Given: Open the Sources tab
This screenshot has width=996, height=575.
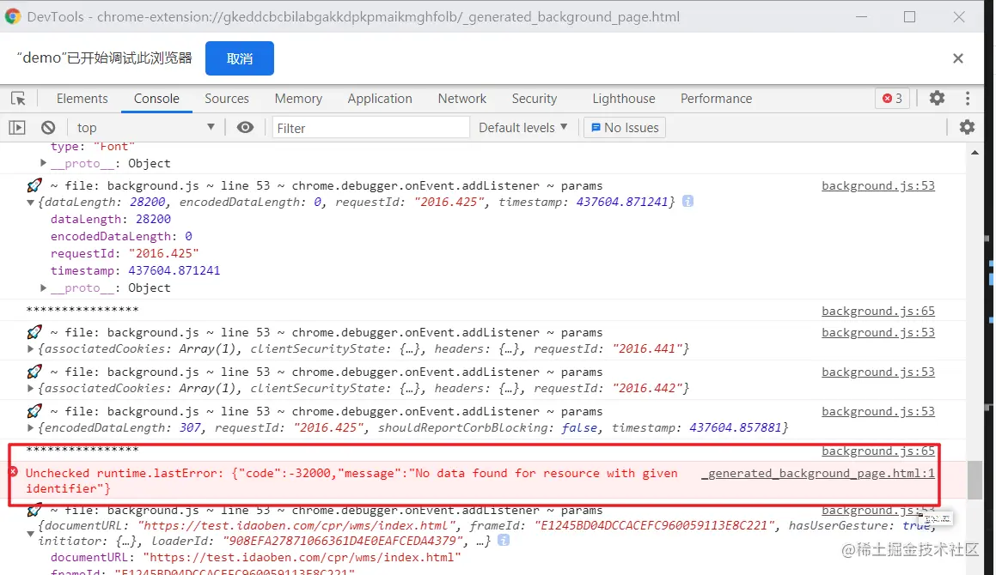Looking at the screenshot, I should (x=227, y=99).
